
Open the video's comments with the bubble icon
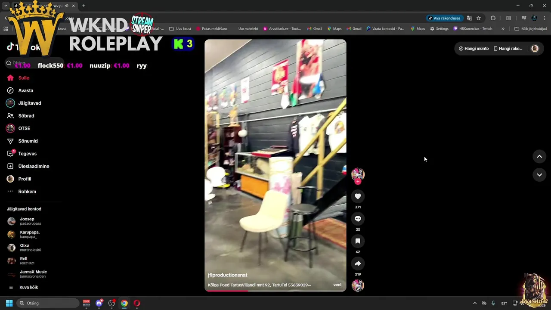click(x=358, y=219)
